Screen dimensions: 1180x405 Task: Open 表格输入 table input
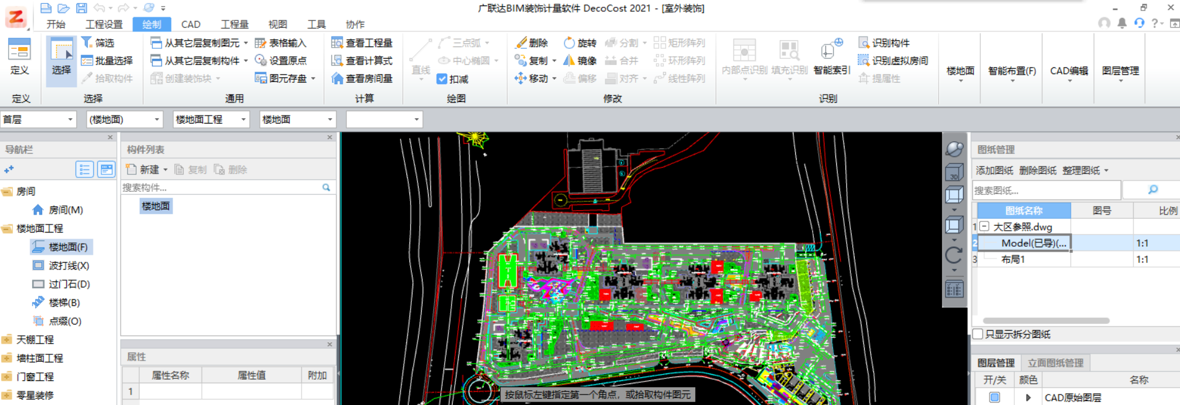pos(281,43)
